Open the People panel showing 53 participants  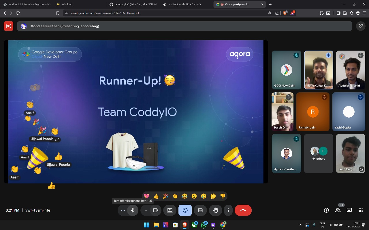(338, 210)
